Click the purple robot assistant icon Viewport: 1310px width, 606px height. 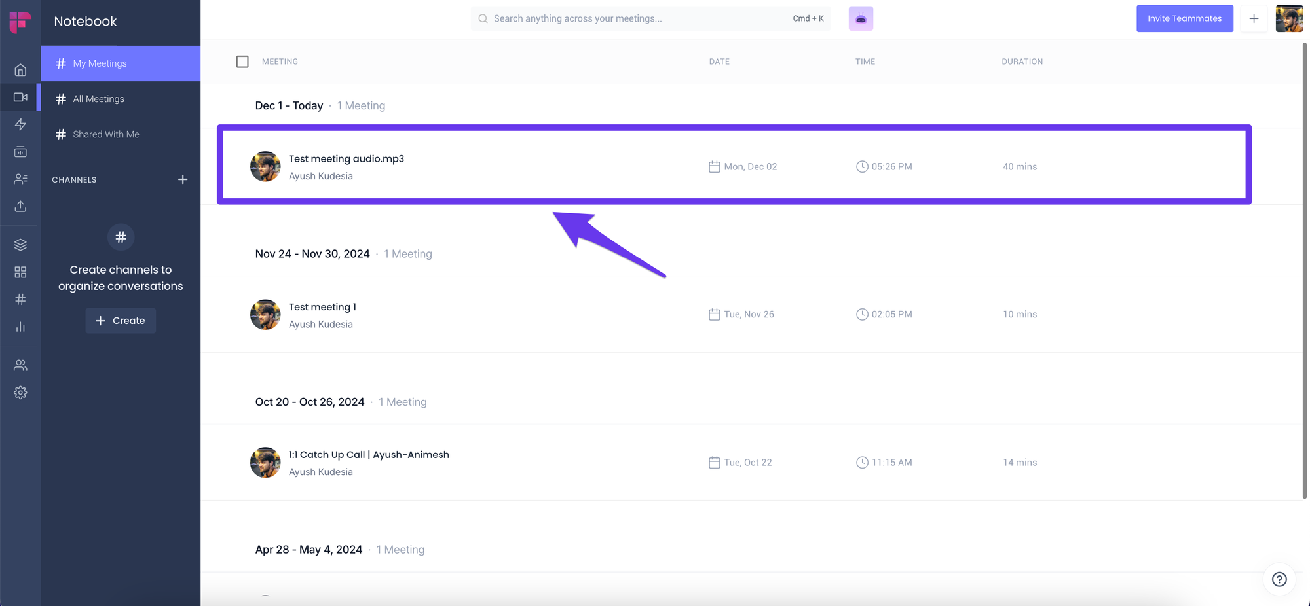861,18
